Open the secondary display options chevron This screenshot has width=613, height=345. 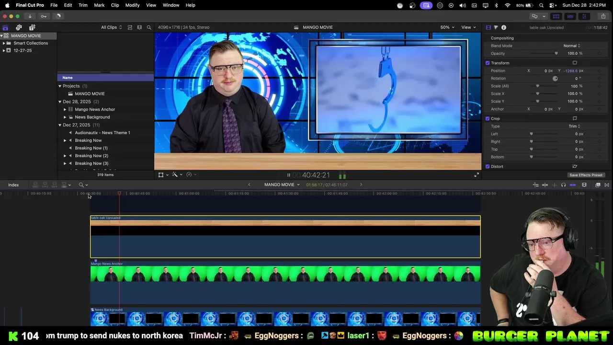click(543, 16)
